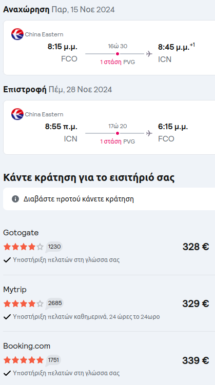This screenshot has width=215, height=385.
Task: Click the 1 στάση PVG label on departure
Action: (118, 62)
